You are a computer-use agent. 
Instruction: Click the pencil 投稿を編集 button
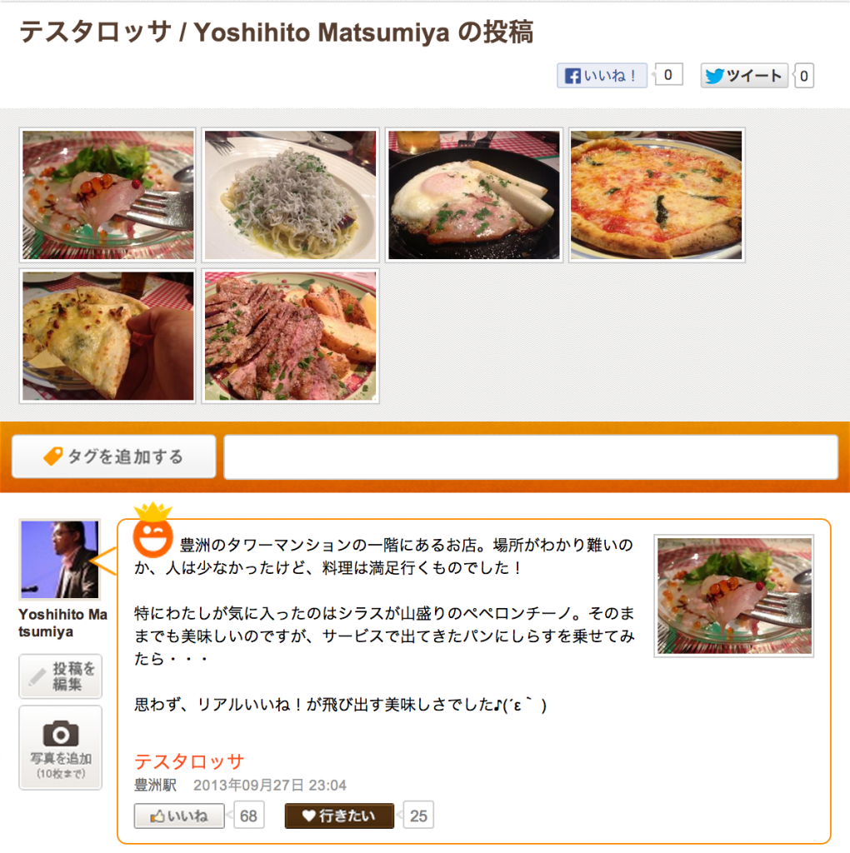(60, 676)
